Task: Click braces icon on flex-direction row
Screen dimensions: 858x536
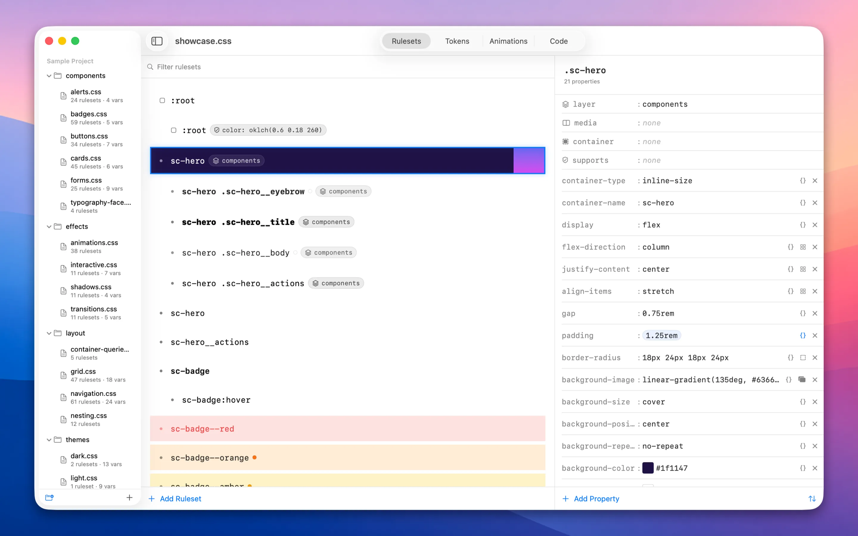Action: click(790, 247)
